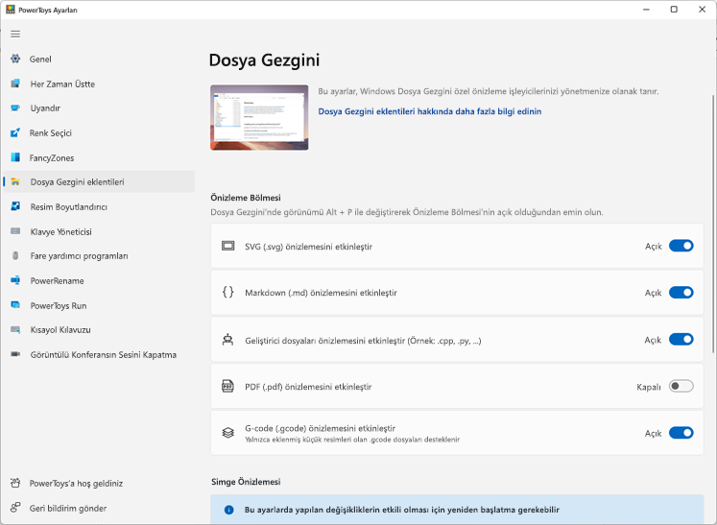Click the Uyandır coffee cup icon

click(15, 107)
